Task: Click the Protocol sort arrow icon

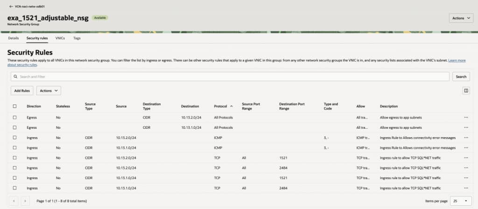Action: tap(232, 106)
